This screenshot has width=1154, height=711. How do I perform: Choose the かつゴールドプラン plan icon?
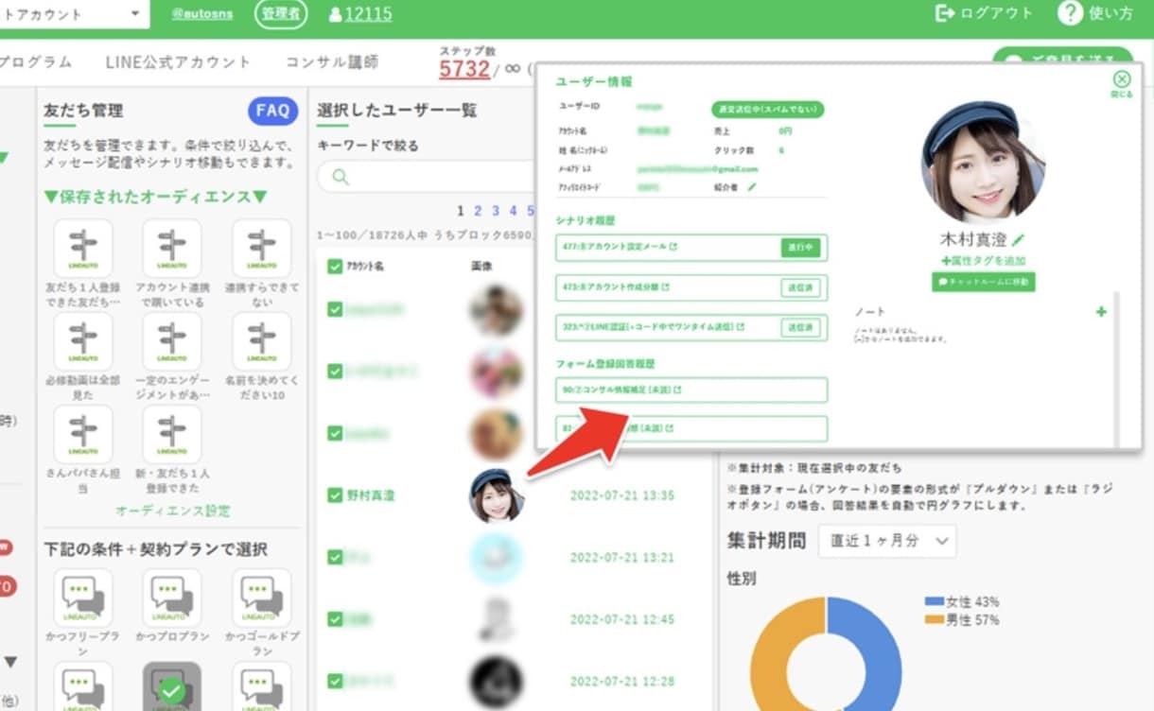point(261,598)
